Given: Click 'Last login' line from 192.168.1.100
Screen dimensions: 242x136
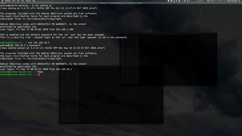Looking at the screenshot, I should 37,29.
